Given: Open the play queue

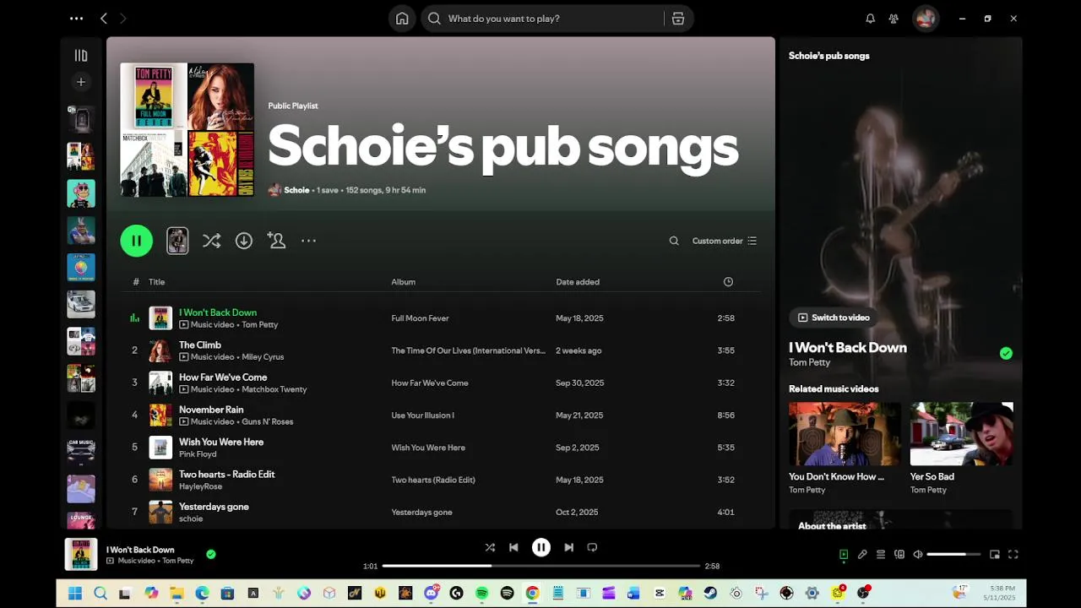Looking at the screenshot, I should [x=881, y=555].
